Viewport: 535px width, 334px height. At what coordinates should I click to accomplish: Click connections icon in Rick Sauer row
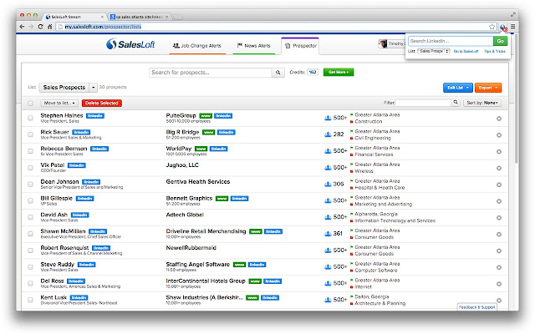(x=328, y=134)
